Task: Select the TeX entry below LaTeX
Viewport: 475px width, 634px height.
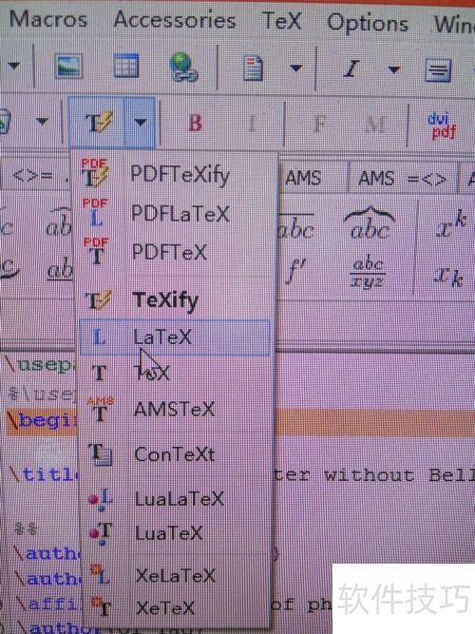Action: (x=174, y=374)
